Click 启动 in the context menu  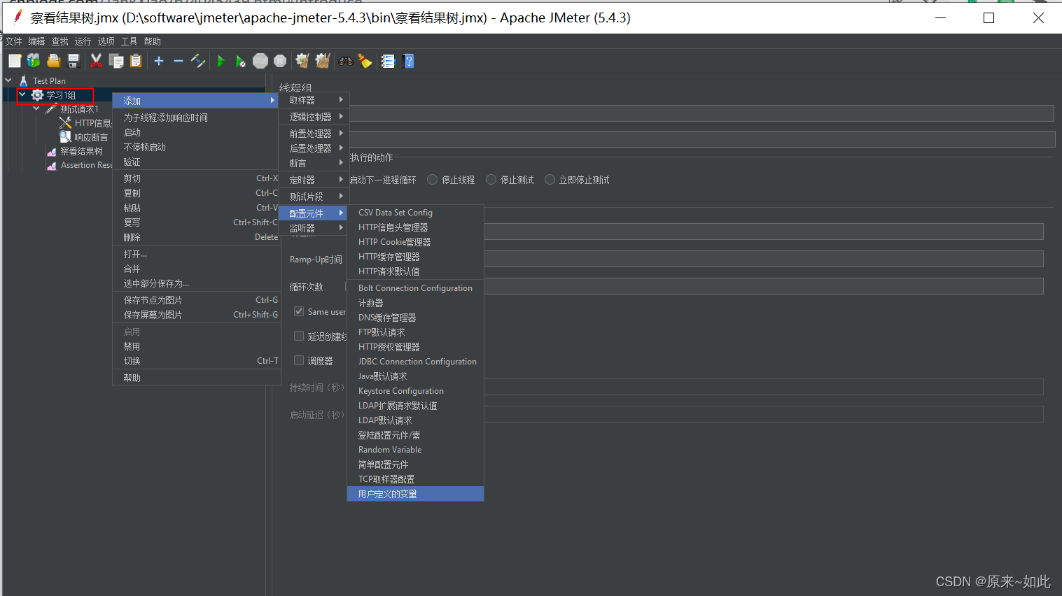pyautogui.click(x=196, y=132)
